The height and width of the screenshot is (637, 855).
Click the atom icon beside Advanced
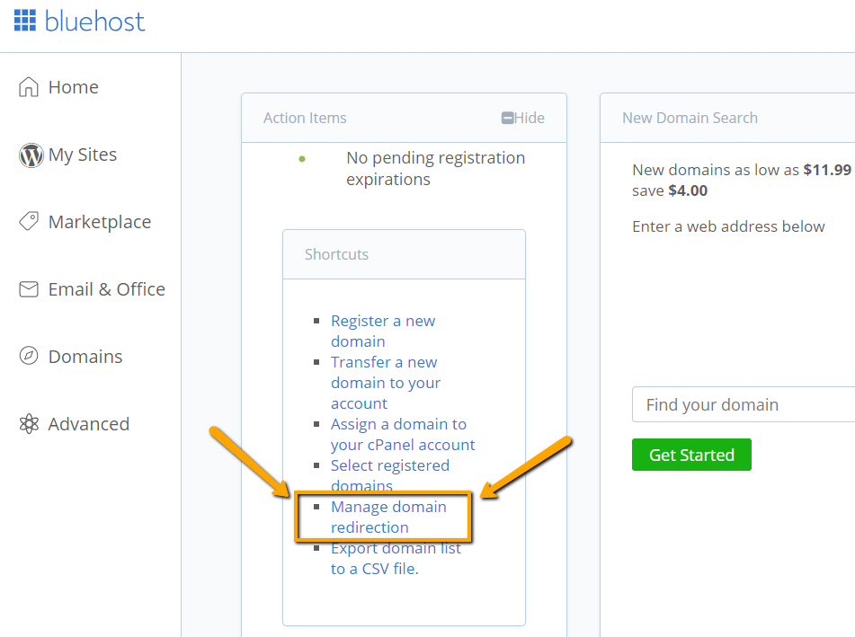point(29,424)
